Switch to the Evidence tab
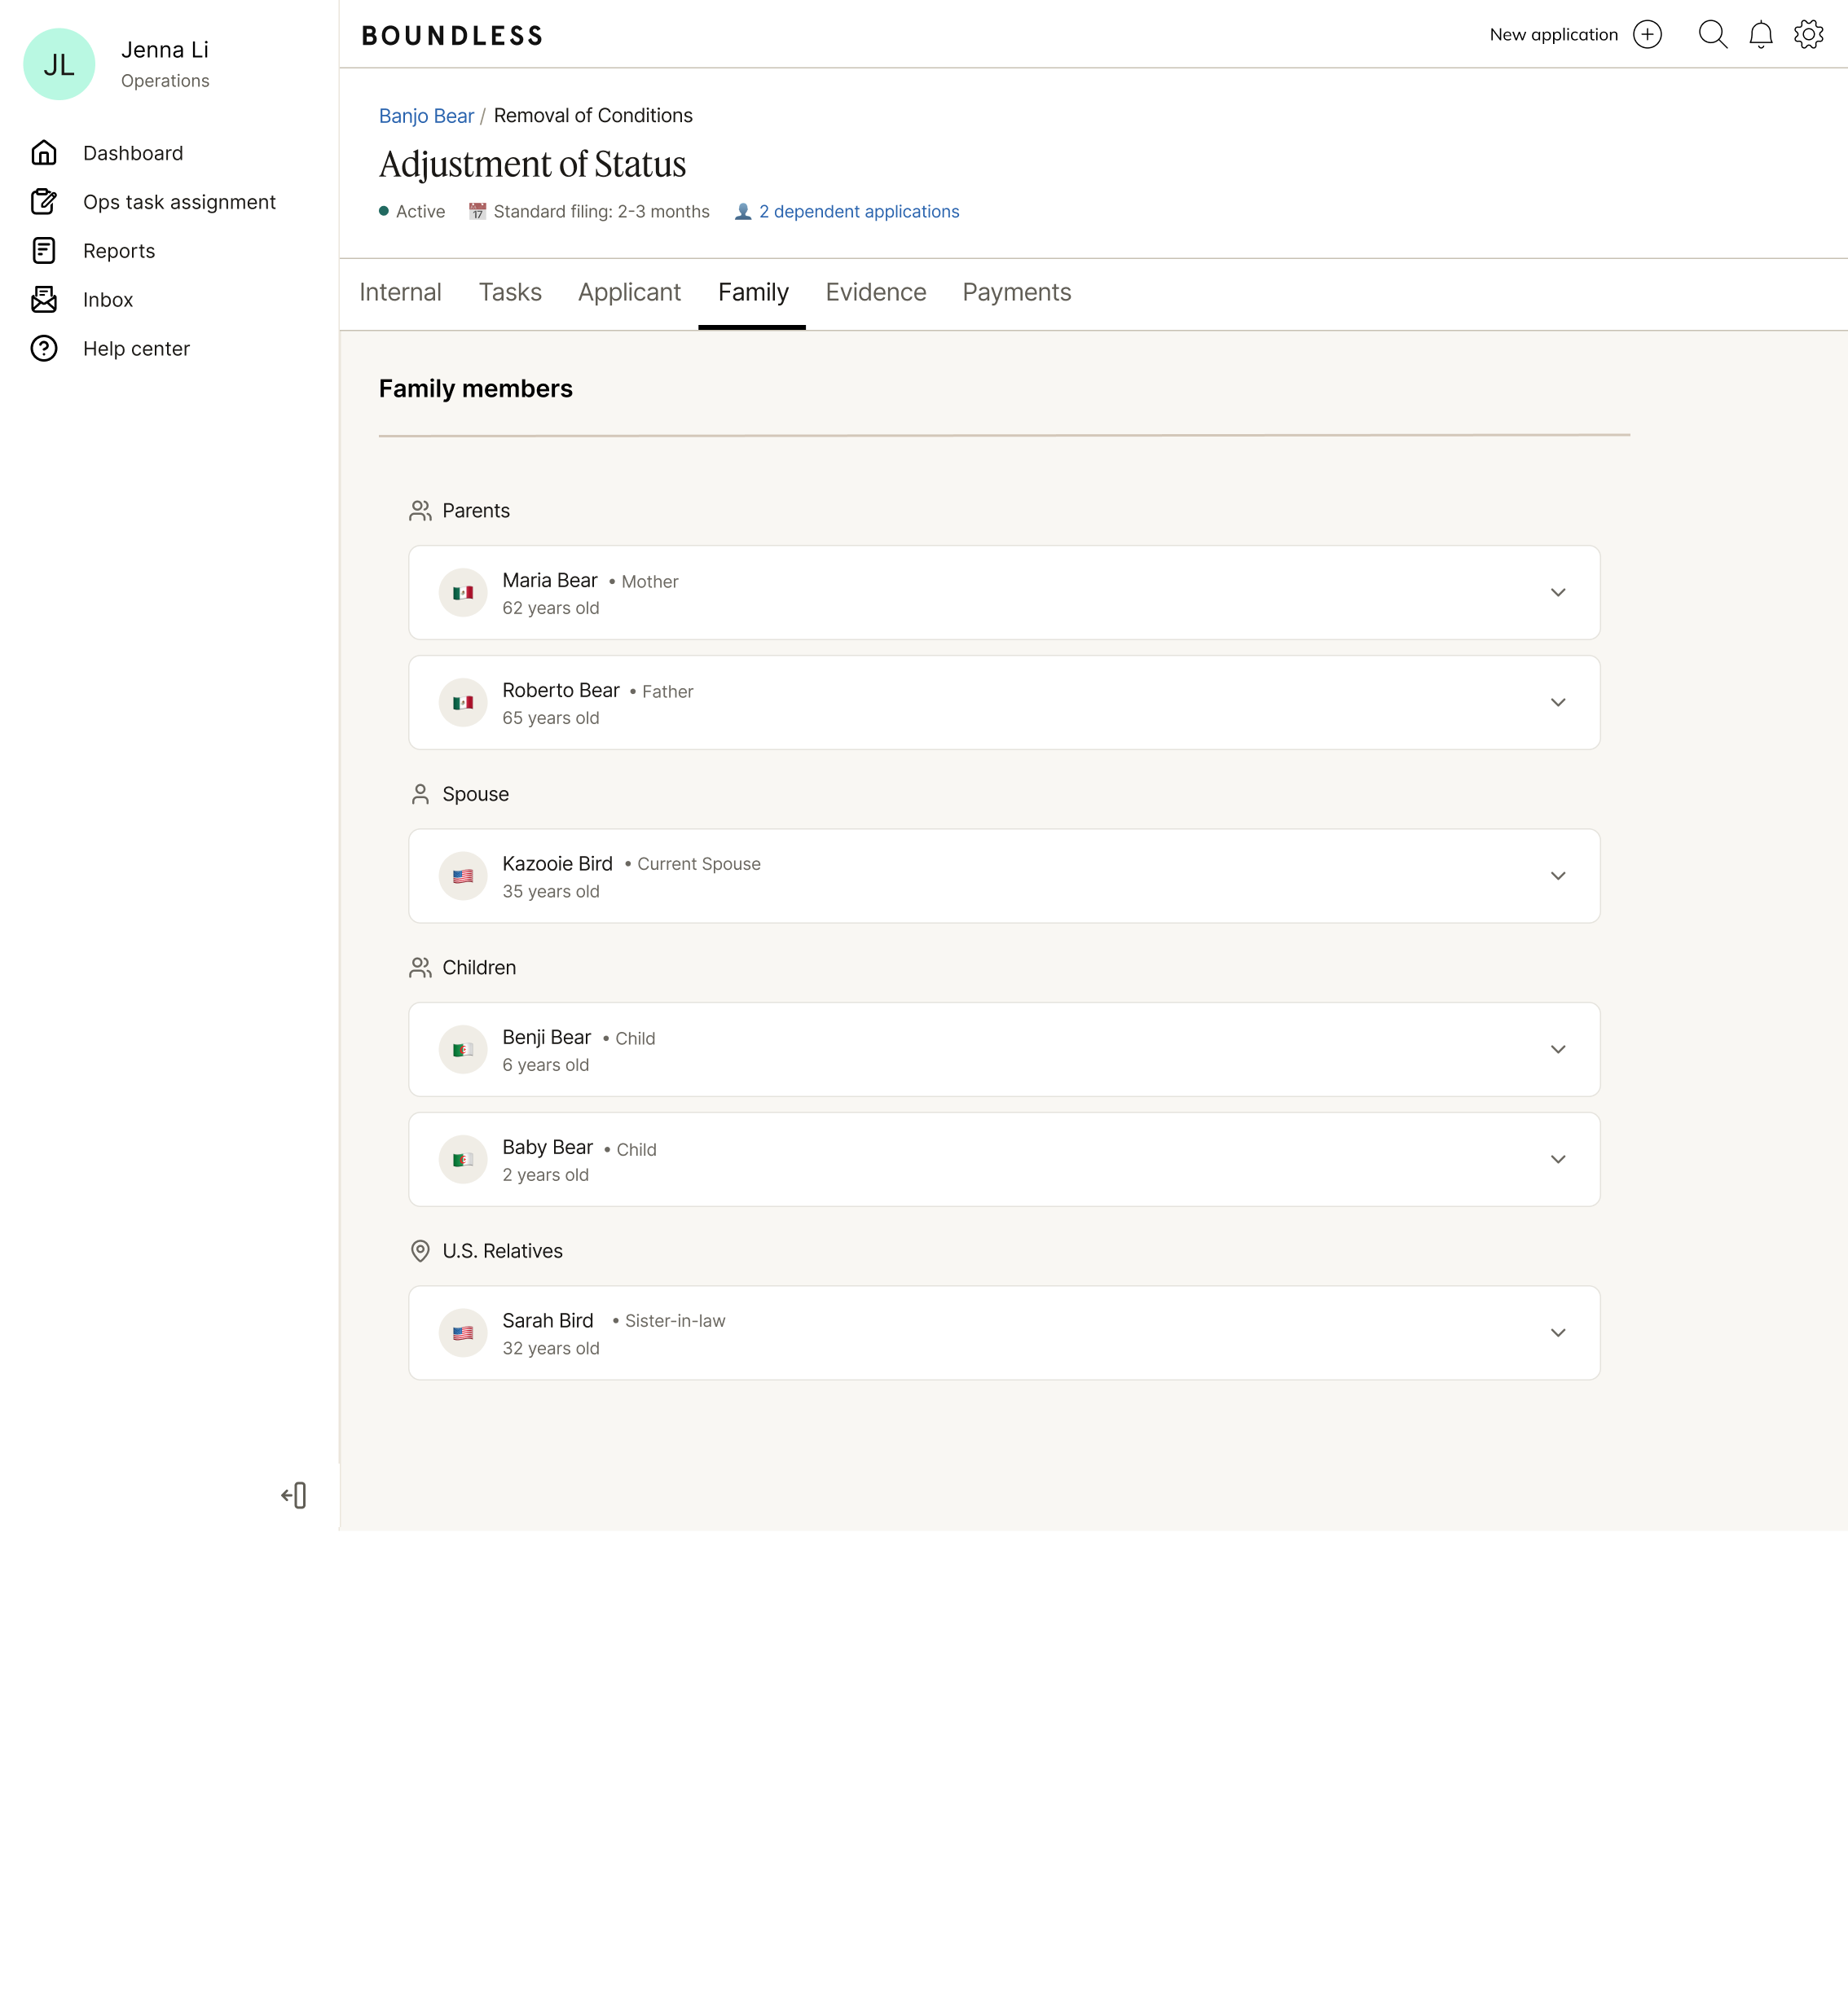1848x1993 pixels. (x=875, y=293)
